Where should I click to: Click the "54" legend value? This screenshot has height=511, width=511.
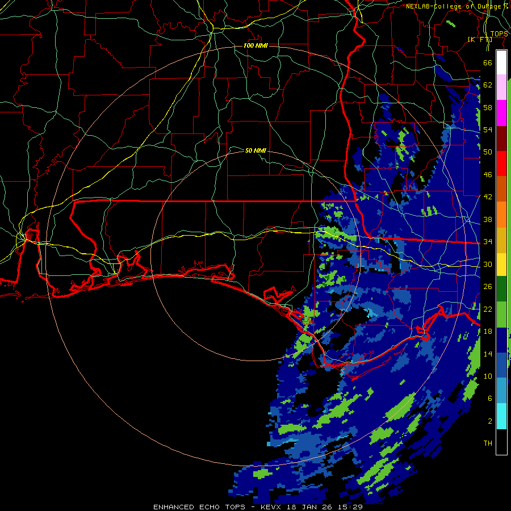(x=488, y=129)
